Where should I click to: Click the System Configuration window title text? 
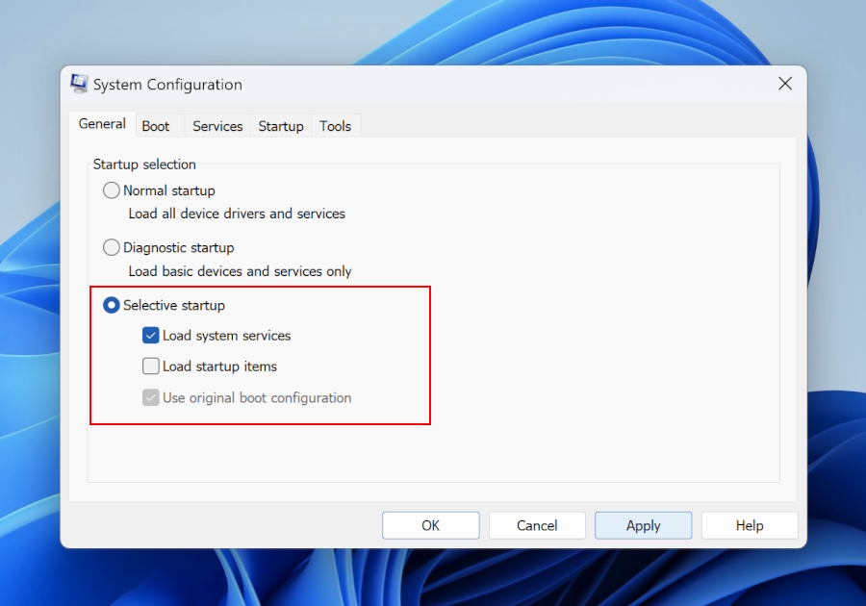pos(167,85)
